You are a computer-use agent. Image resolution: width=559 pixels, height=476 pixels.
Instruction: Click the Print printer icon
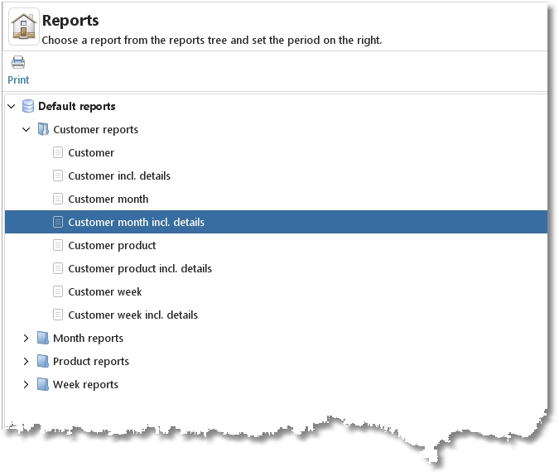[18, 62]
